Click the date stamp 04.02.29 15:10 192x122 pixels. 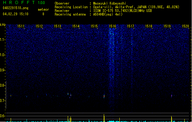pos(16,14)
